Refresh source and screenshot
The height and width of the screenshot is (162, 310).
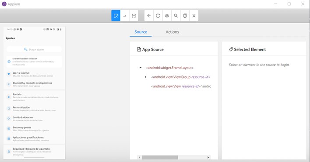click(x=158, y=16)
